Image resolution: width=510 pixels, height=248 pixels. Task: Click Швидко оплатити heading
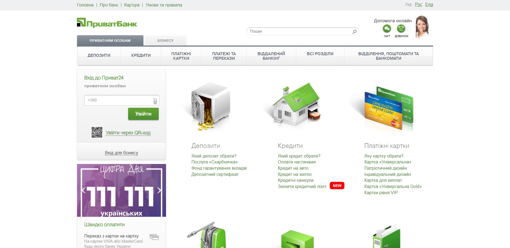tap(104, 225)
